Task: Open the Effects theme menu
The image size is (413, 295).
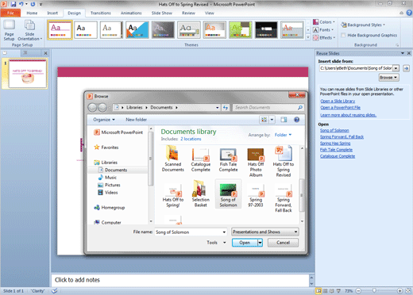Action: click(324, 37)
